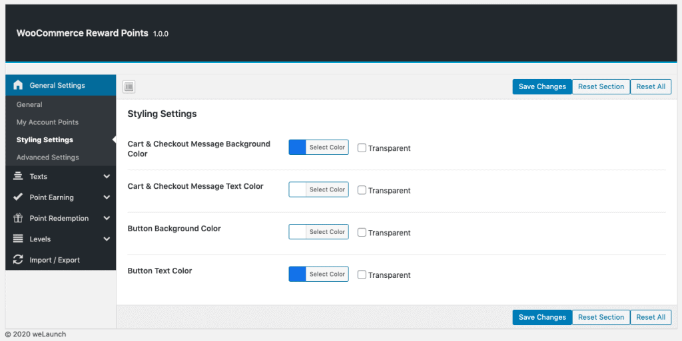Screen dimensions: 682x341
Task: Enable Transparent for Message Background Color
Action: [x=362, y=148]
